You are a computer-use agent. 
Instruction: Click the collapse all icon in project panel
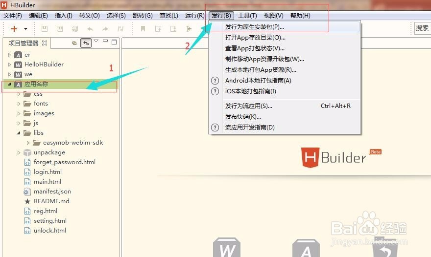click(74, 43)
